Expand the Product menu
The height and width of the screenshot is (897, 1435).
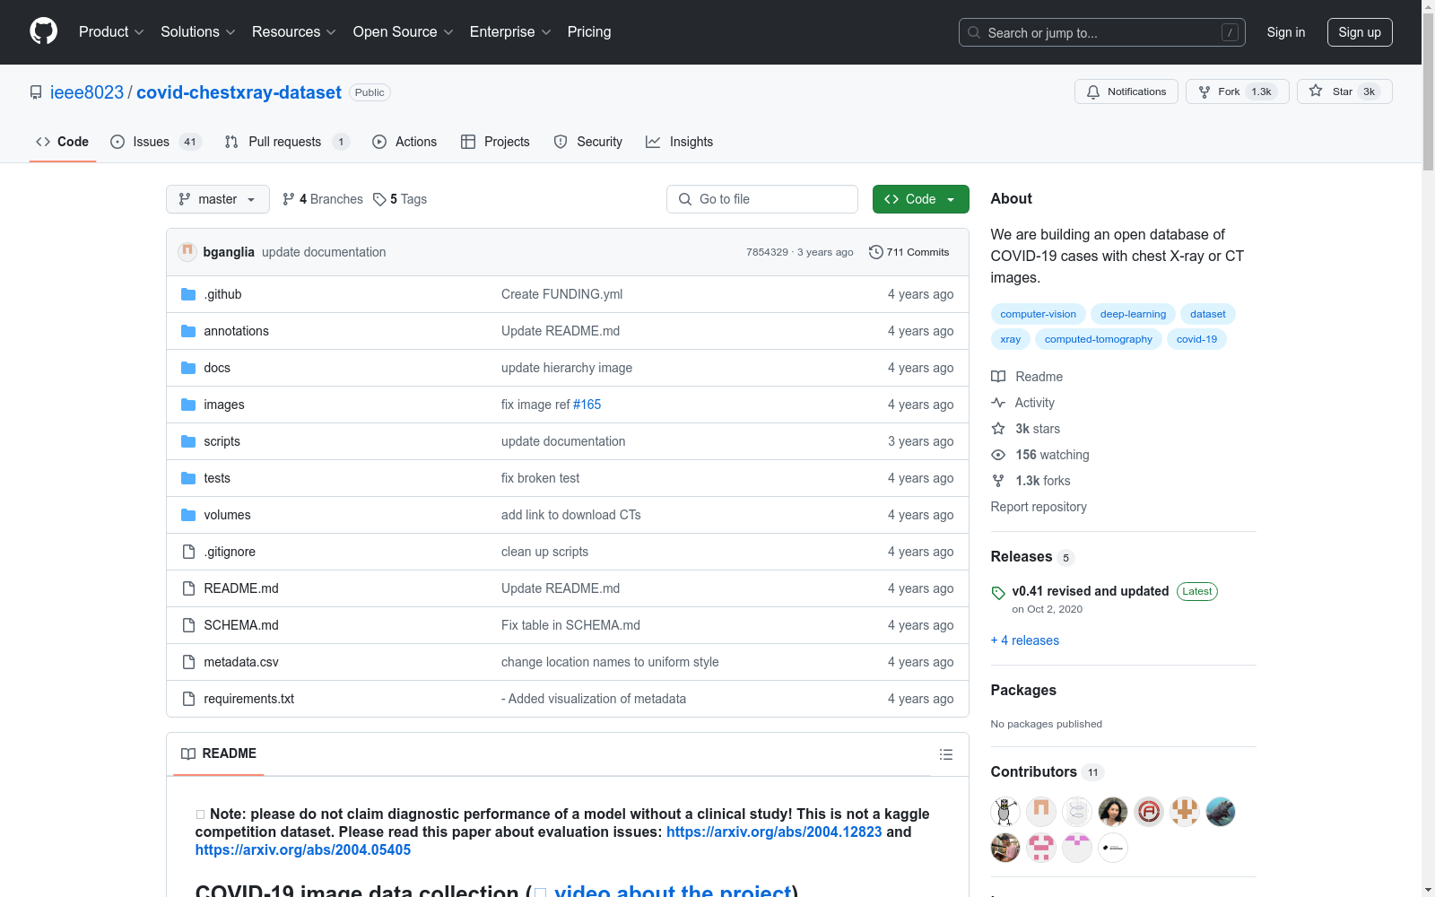pos(111,32)
